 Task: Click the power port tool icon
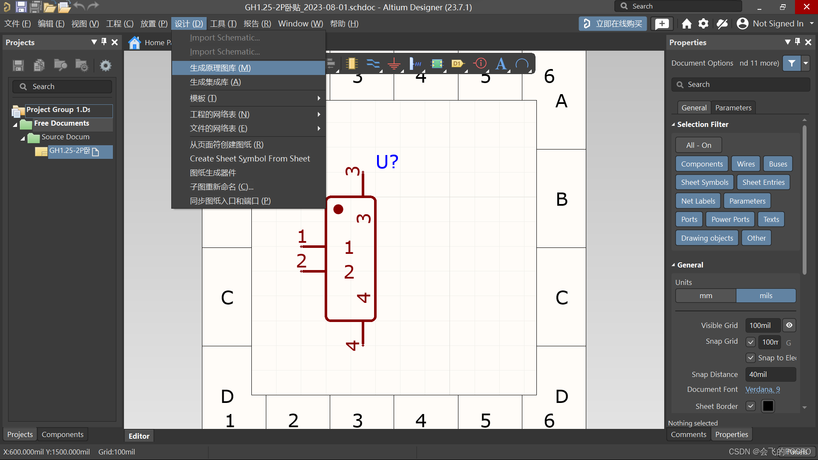(x=395, y=63)
